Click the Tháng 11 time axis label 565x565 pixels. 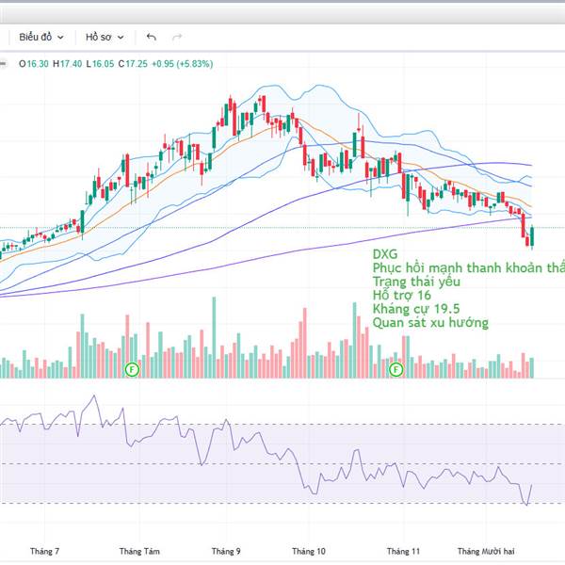(x=403, y=551)
